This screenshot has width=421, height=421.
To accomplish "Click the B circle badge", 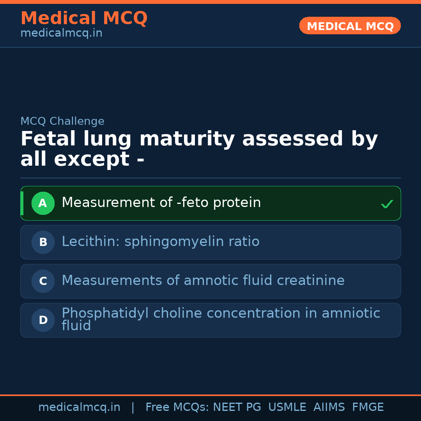I will click(x=43, y=242).
